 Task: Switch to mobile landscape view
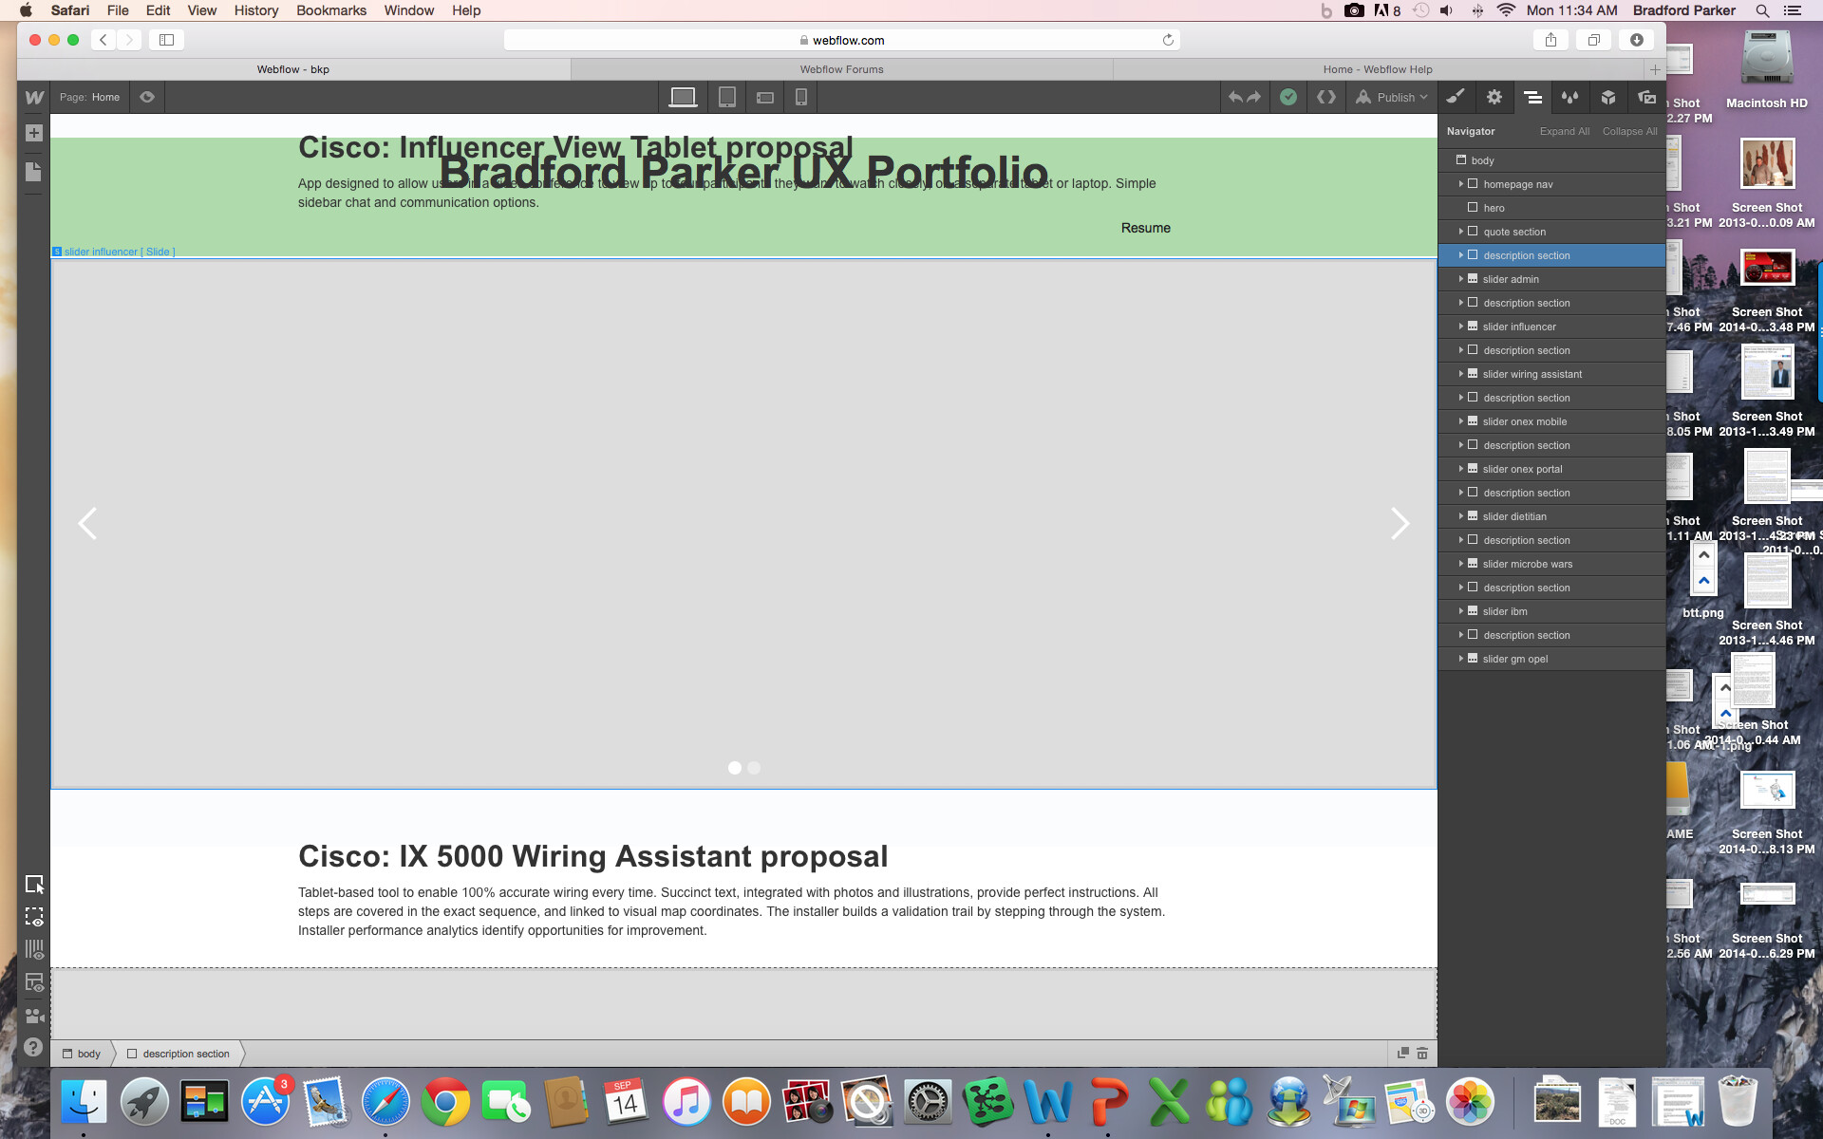pos(765,97)
